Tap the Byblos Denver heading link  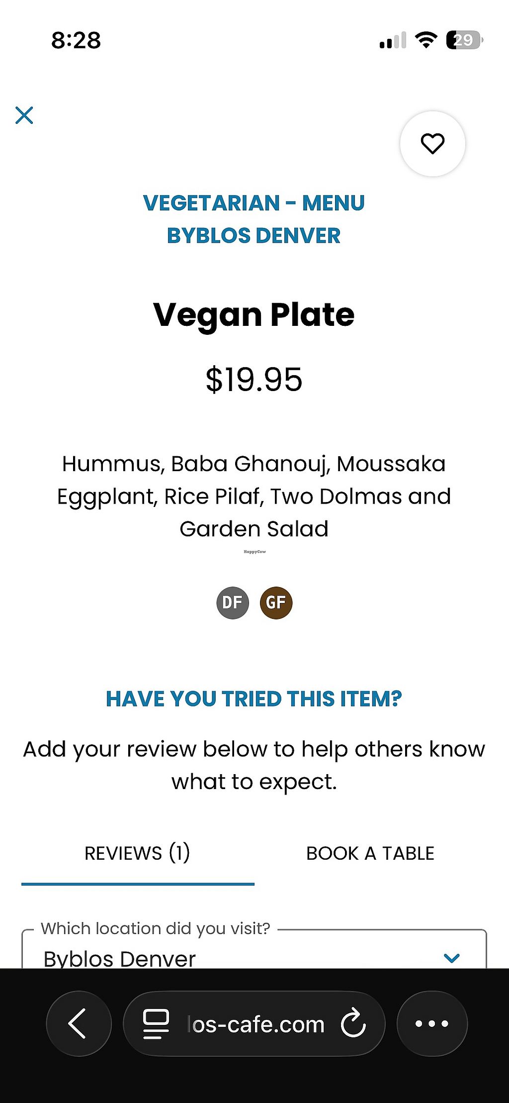(x=254, y=236)
